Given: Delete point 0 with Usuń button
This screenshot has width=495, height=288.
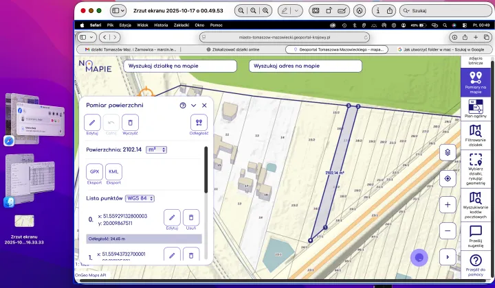Looking at the screenshot, I should pyautogui.click(x=191, y=217).
